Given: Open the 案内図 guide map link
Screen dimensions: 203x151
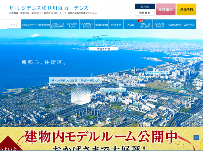Looking at the screenshot, I should (145, 7).
